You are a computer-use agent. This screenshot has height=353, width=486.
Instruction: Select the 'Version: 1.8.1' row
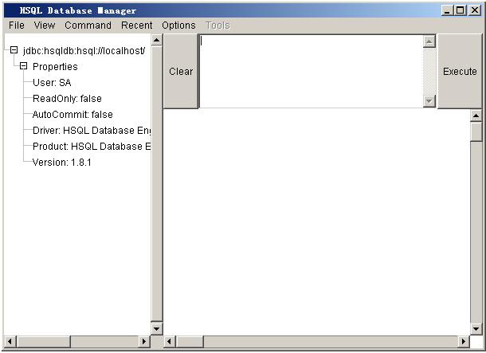click(61, 163)
